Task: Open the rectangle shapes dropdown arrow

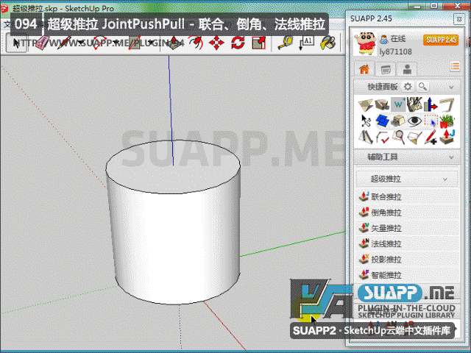Action: (152, 43)
